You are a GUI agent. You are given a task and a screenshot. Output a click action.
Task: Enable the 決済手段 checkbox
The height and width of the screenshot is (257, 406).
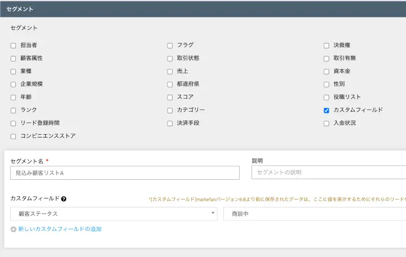pos(170,123)
